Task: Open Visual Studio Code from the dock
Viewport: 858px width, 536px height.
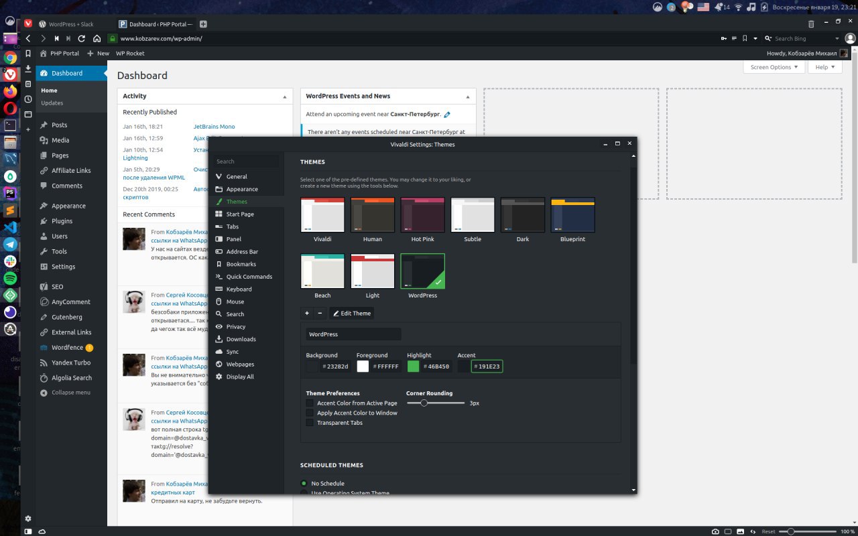Action: pyautogui.click(x=10, y=228)
